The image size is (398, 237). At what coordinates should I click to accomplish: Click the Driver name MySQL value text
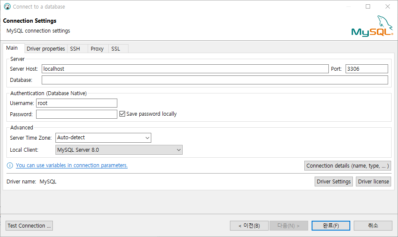48,182
